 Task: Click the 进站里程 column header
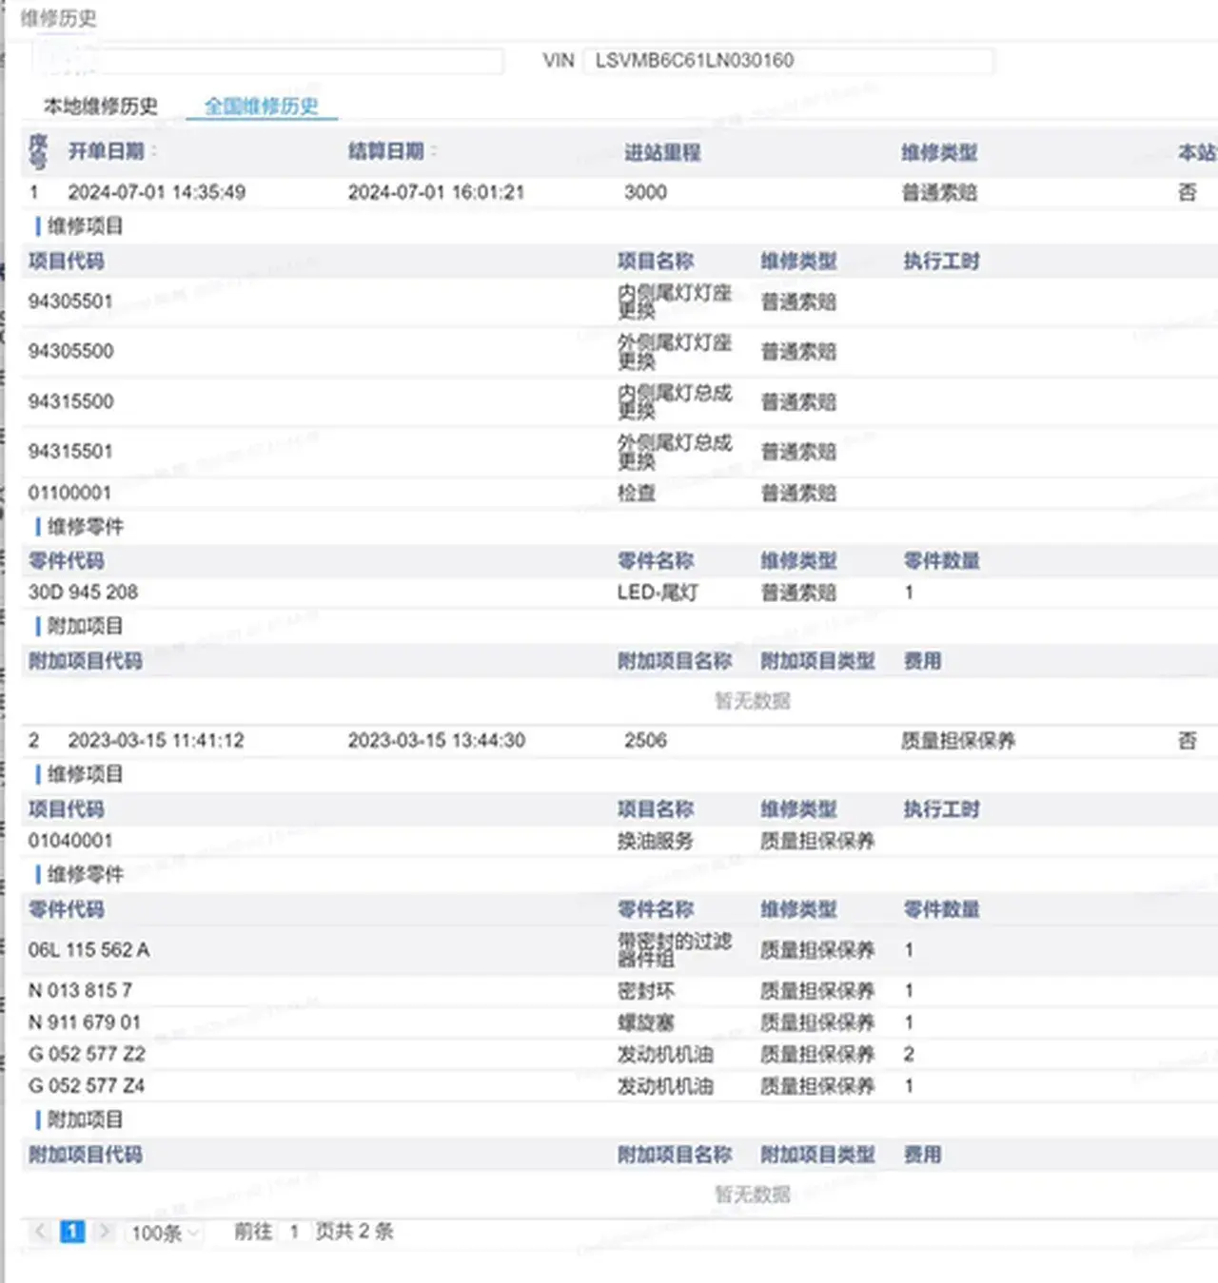(x=662, y=152)
